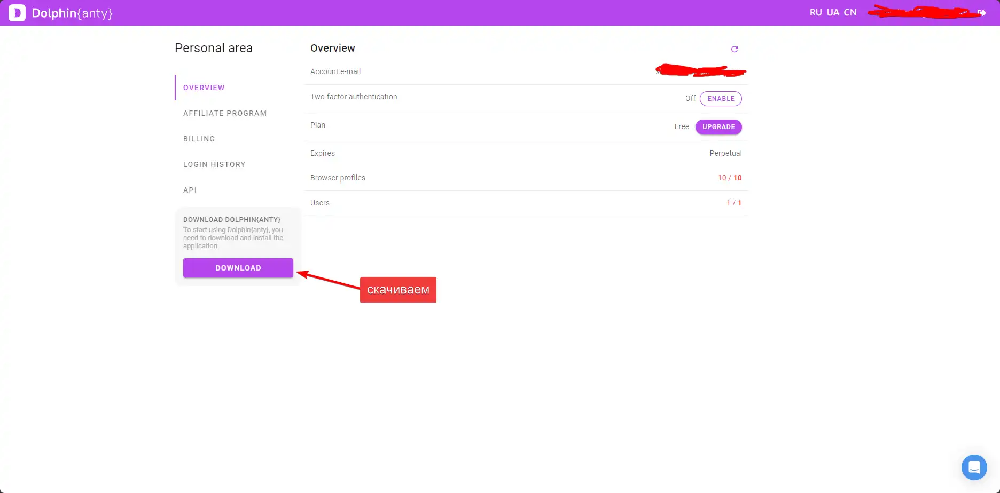Image resolution: width=1000 pixels, height=493 pixels.
Task: Click the 'Account e-mail' label
Action: (335, 71)
